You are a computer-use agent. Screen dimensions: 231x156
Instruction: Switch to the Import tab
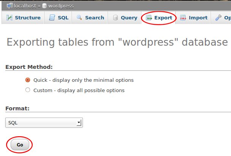[193, 18]
